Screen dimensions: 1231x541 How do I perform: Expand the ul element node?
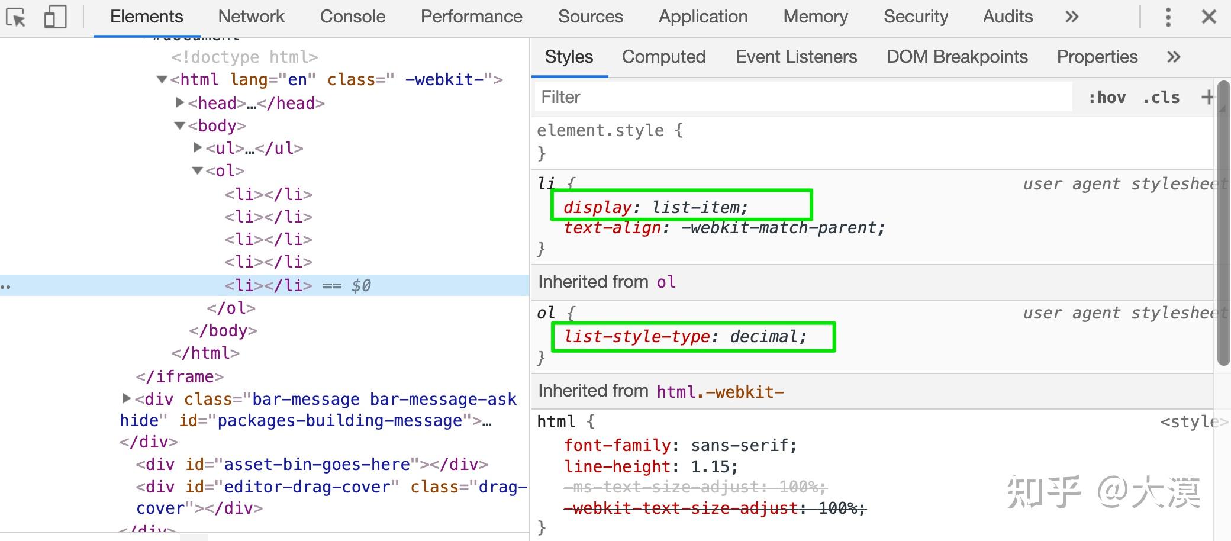pyautogui.click(x=198, y=147)
